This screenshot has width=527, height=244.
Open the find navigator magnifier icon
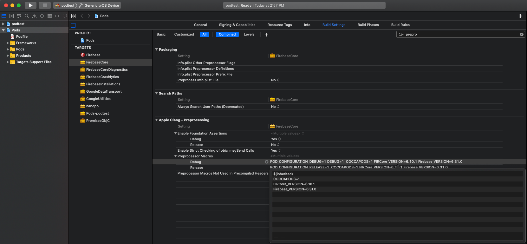pyautogui.click(x=27, y=16)
